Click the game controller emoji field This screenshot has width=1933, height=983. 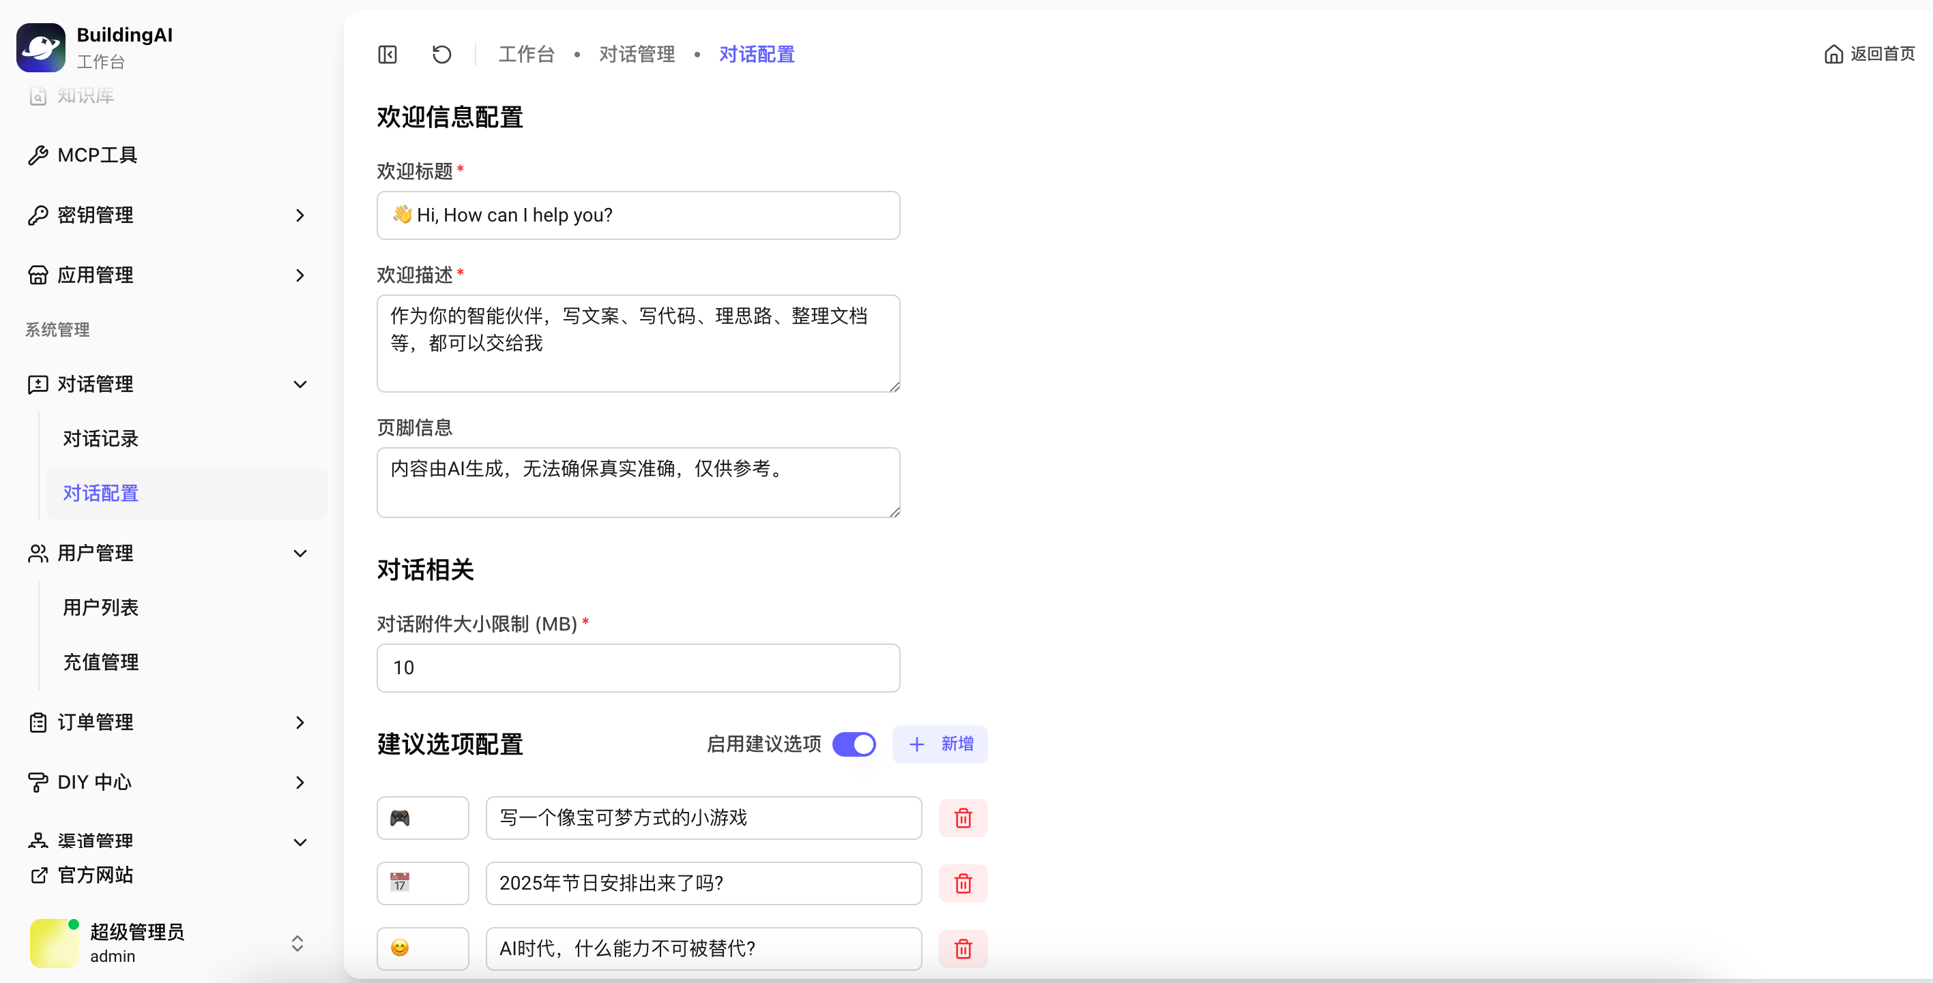422,817
